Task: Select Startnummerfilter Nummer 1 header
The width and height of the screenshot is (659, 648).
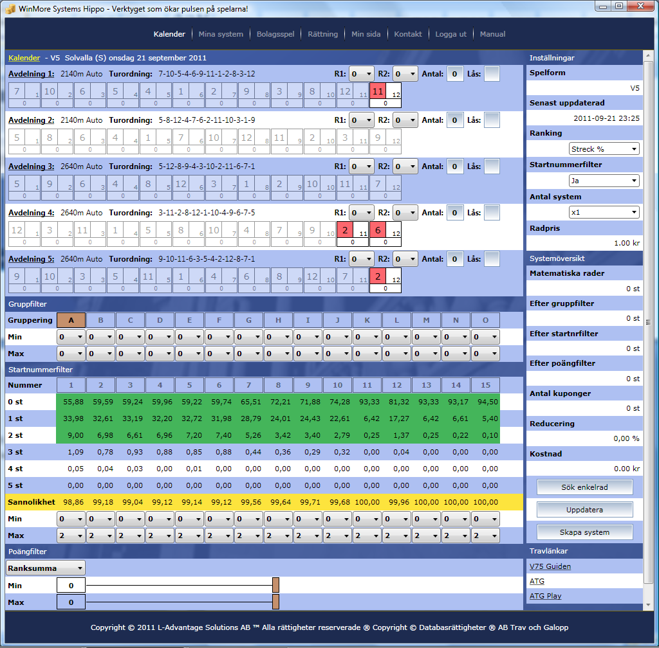Action: click(x=71, y=385)
